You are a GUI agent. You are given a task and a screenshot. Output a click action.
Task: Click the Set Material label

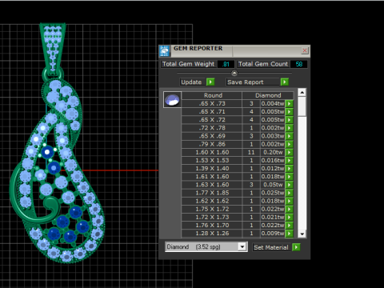[271, 247]
